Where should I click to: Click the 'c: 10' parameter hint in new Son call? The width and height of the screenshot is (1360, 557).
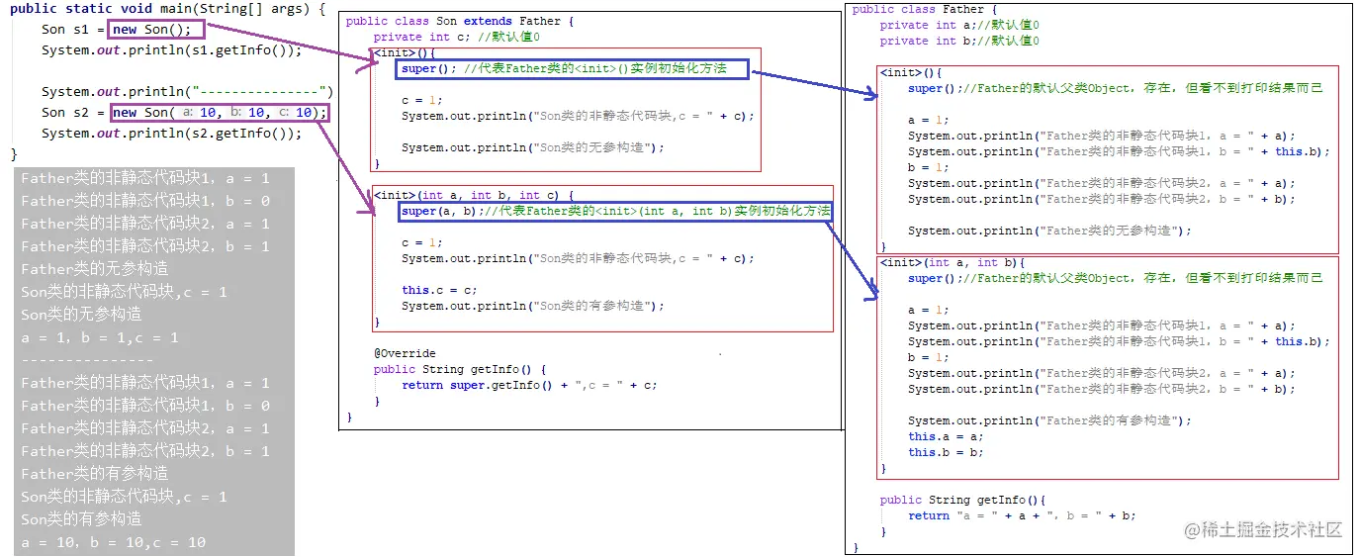(x=295, y=113)
